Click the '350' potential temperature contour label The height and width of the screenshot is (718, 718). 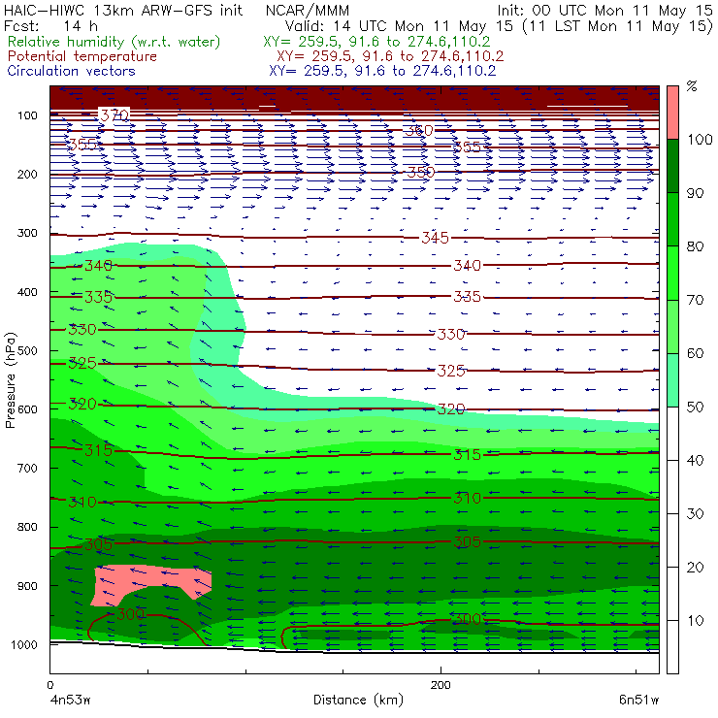tap(421, 172)
